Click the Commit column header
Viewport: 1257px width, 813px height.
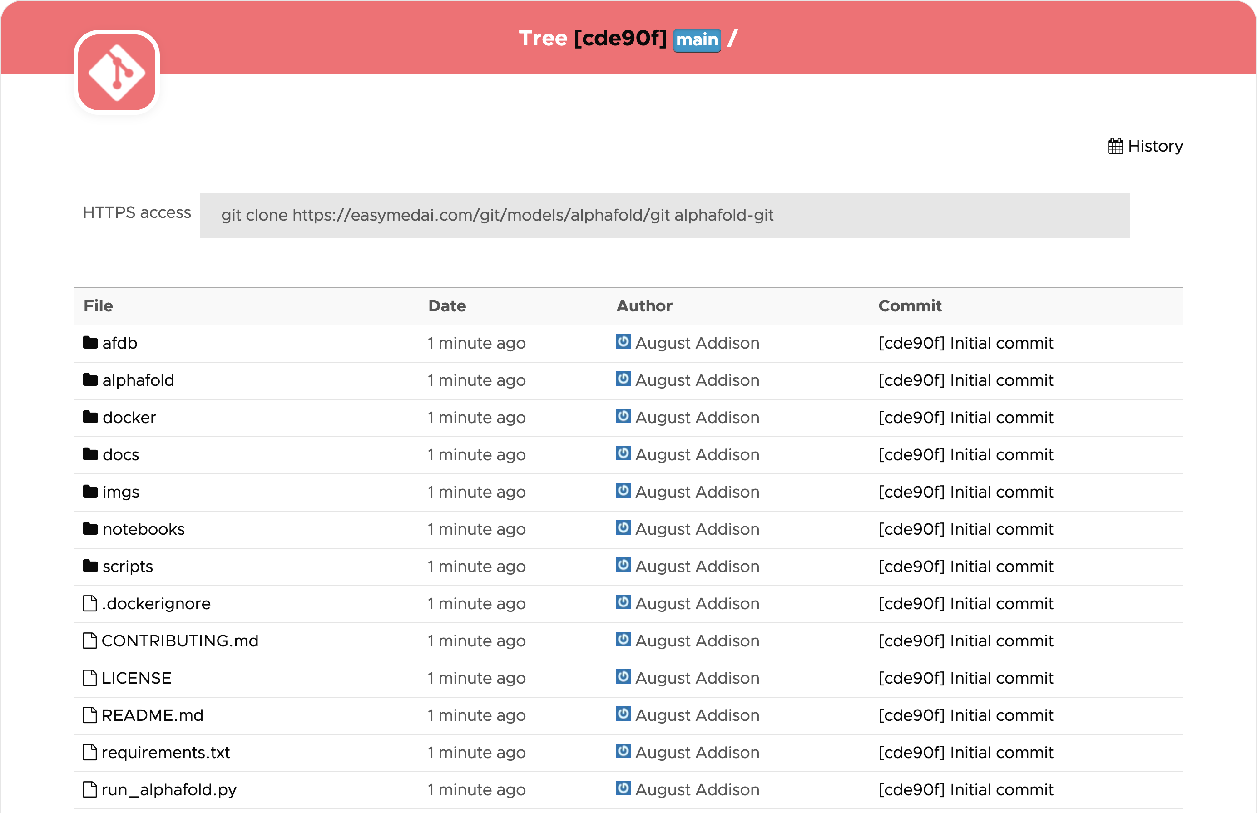coord(910,305)
